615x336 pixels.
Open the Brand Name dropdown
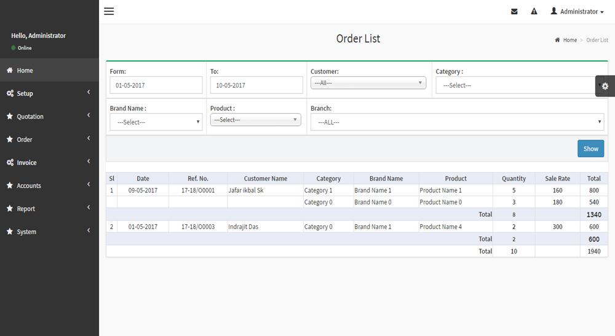[x=156, y=122]
